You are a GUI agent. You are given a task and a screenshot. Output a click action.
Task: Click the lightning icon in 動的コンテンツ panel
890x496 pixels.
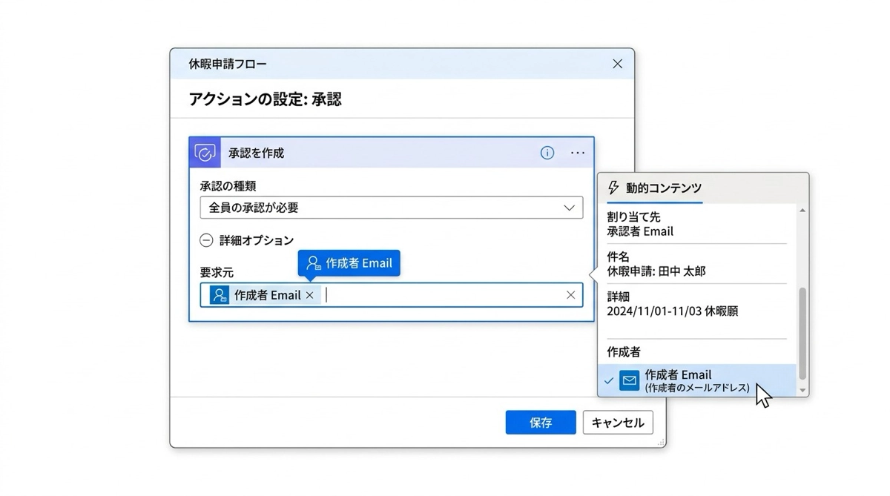point(613,188)
